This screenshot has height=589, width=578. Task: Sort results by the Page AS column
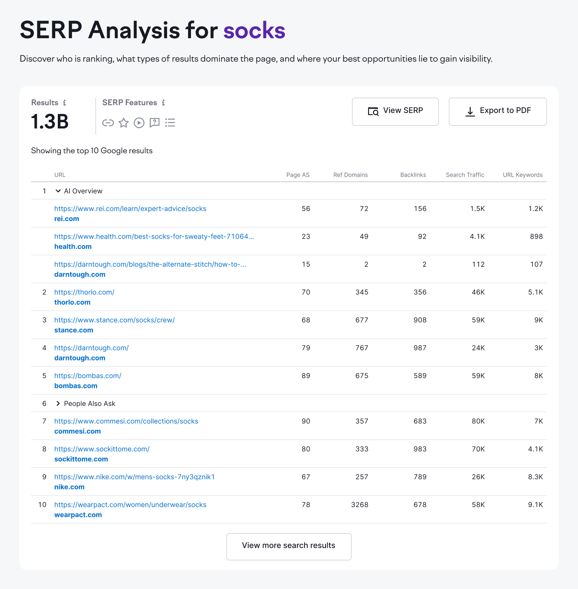pyautogui.click(x=298, y=175)
